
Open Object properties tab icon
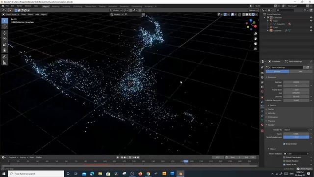coord(262,97)
